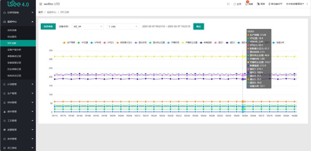Click the 选择参数 button
Viewport: 311px width, 151px height.
pos(48,27)
